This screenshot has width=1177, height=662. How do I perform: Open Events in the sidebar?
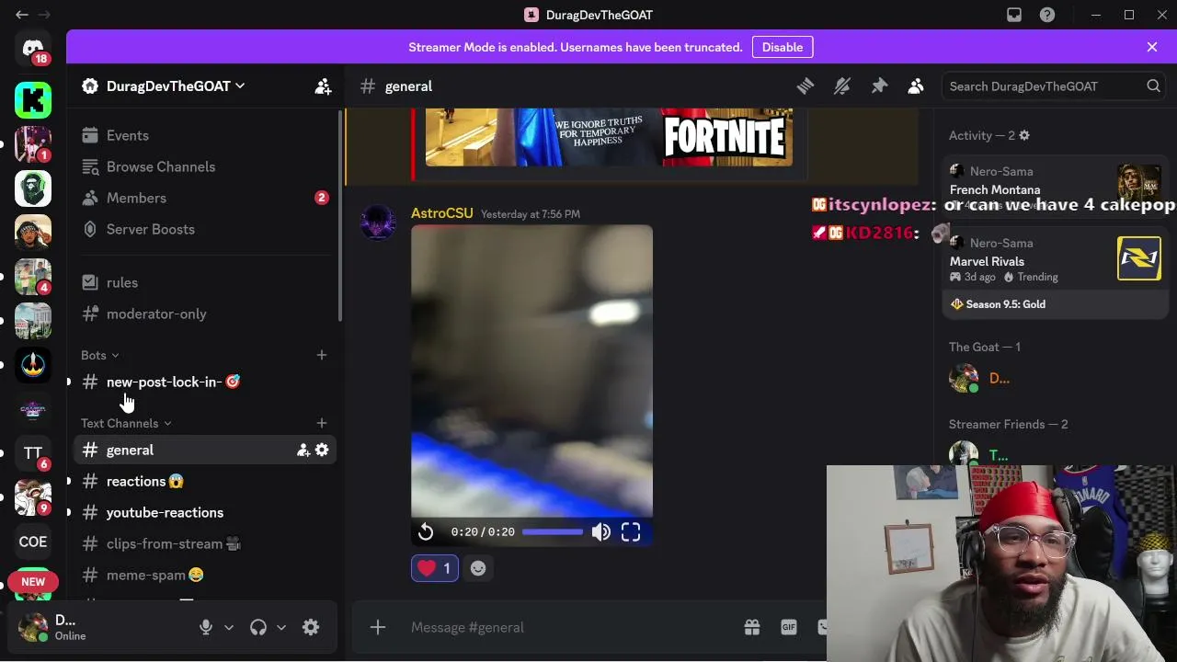pyautogui.click(x=205, y=135)
